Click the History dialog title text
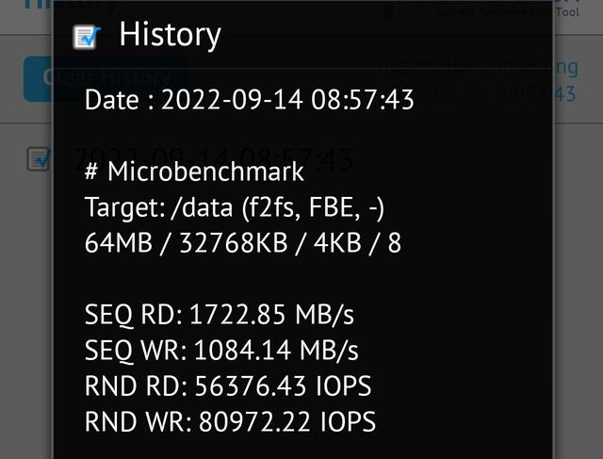The height and width of the screenshot is (459, 603). tap(170, 36)
